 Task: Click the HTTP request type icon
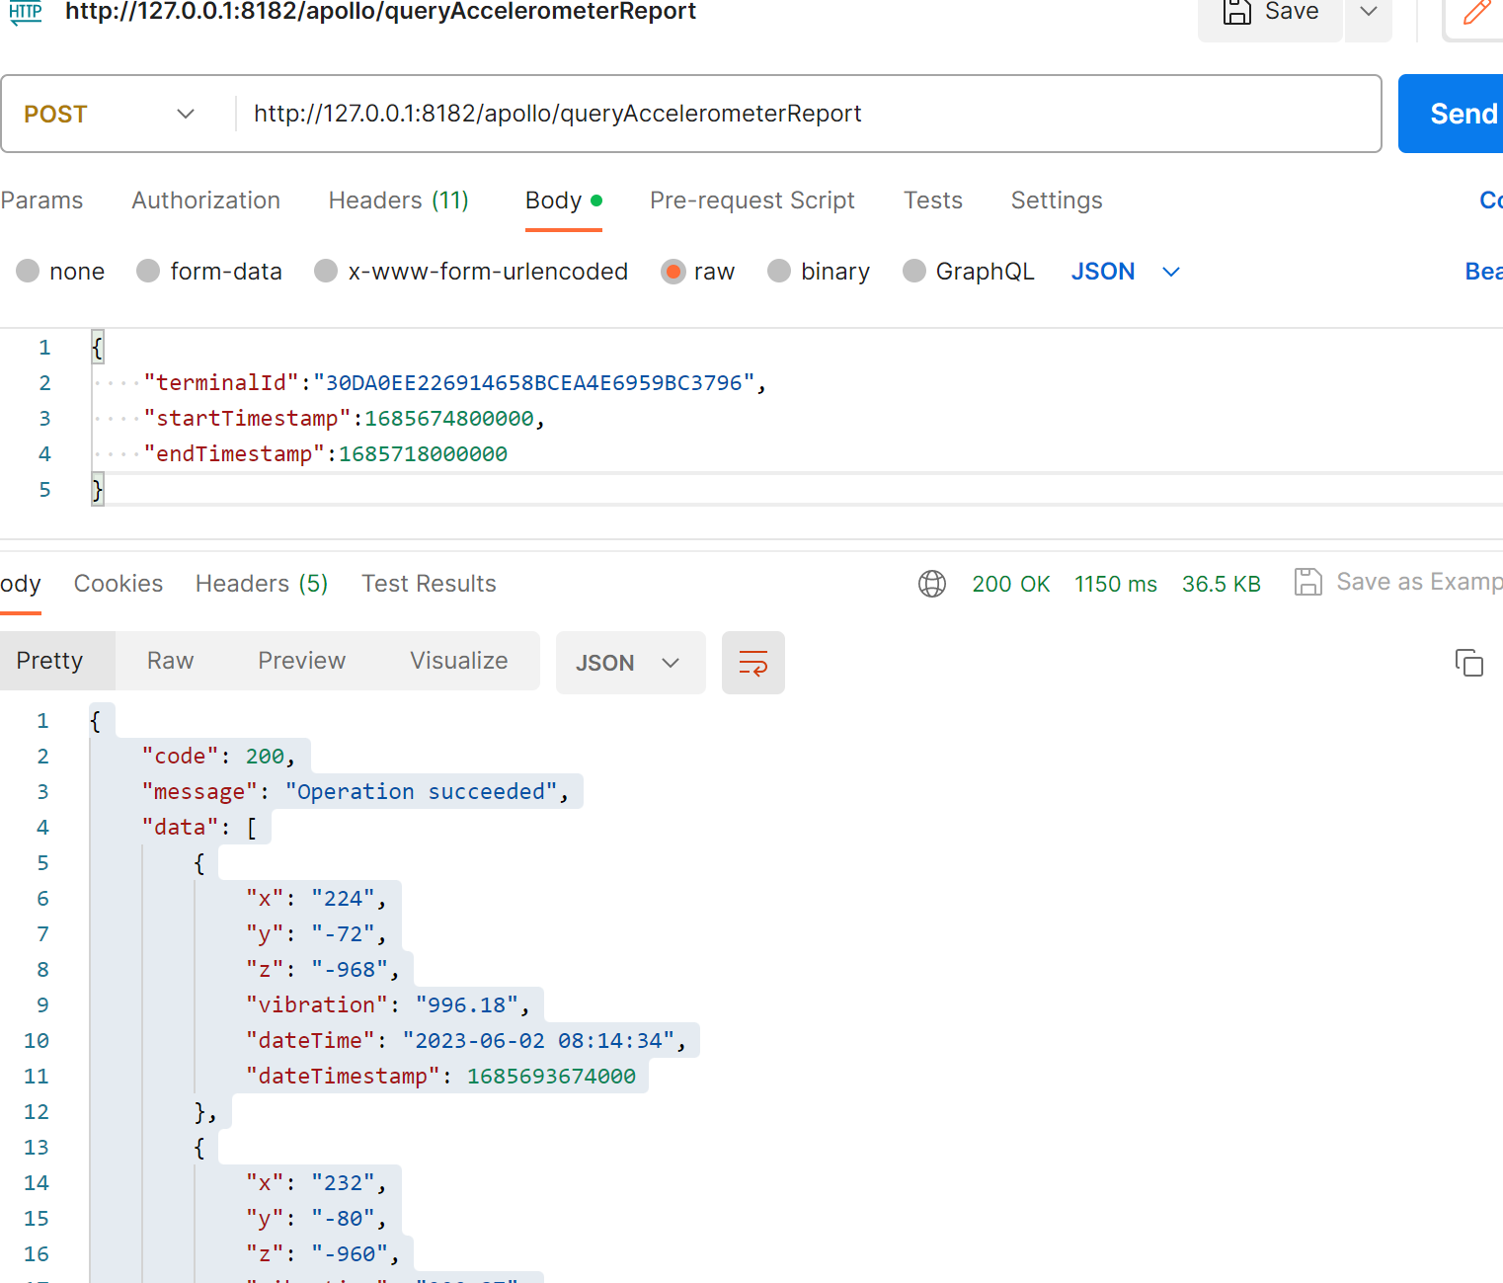click(26, 12)
